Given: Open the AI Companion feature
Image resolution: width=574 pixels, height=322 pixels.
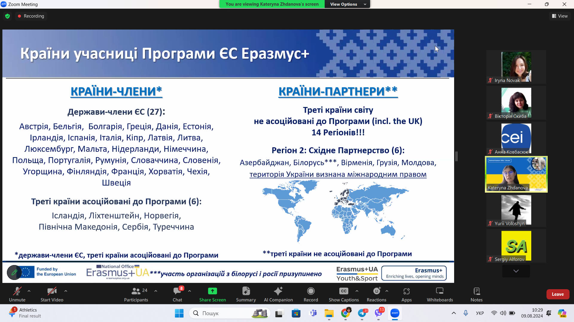Looking at the screenshot, I should (278, 294).
